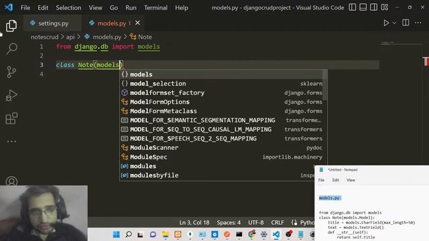The width and height of the screenshot is (429, 241).
Task: Pick MODEL_FOR_SEMANTIC_SEGMENTATION_MAPPING suggestion
Action: [221, 120]
